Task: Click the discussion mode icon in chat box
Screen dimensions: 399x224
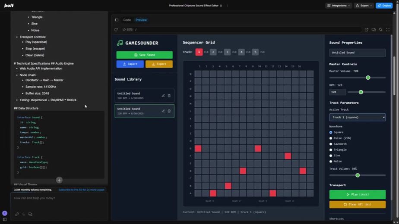Action: pos(30,214)
